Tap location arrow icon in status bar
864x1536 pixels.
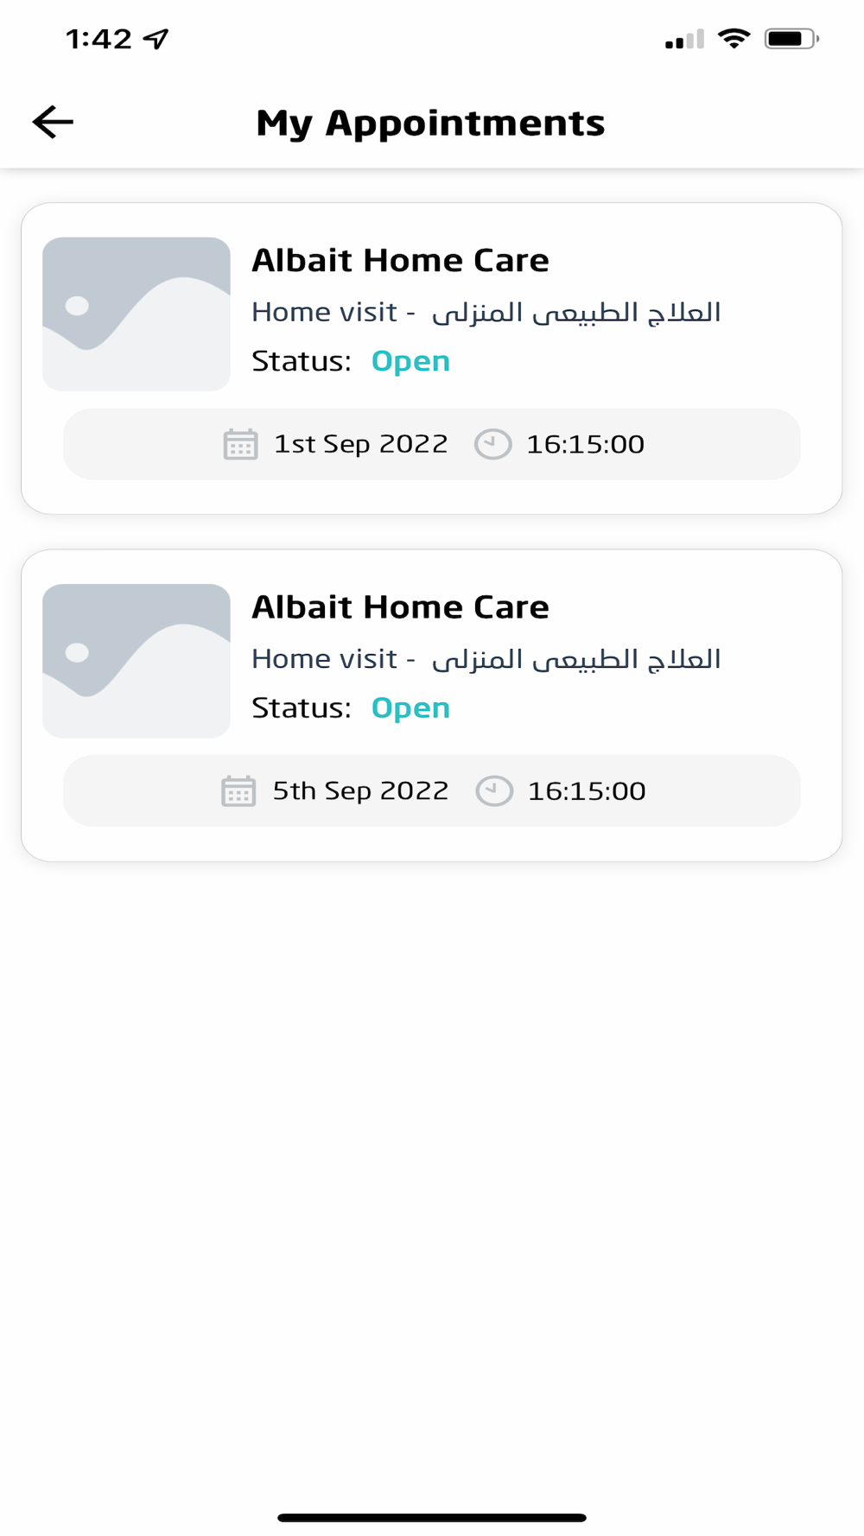tap(156, 39)
